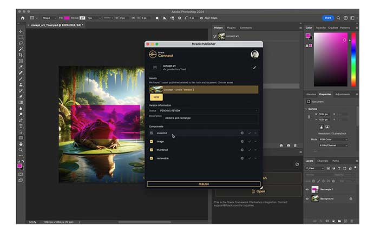
Task: Click the Fill color swatch in options bar
Action: pos(67,18)
